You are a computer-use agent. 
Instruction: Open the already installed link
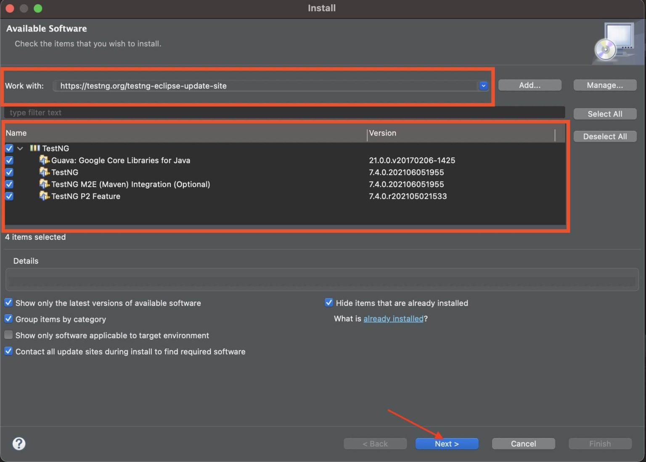tap(393, 319)
